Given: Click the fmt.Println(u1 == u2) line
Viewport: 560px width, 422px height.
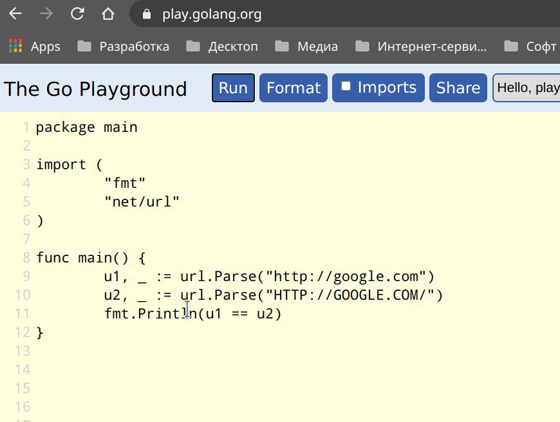Looking at the screenshot, I should (x=193, y=313).
